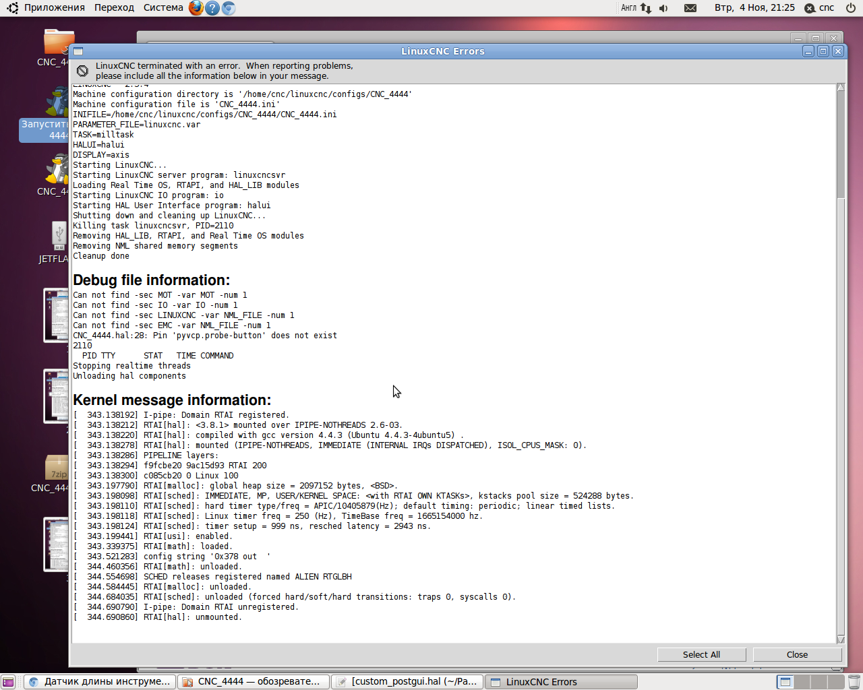Click the LinuxCNC Errors title bar
This screenshot has width=863, height=690.
click(x=443, y=51)
